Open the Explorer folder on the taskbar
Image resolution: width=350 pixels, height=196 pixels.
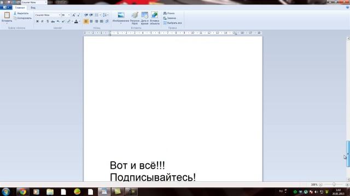pyautogui.click(x=50, y=192)
